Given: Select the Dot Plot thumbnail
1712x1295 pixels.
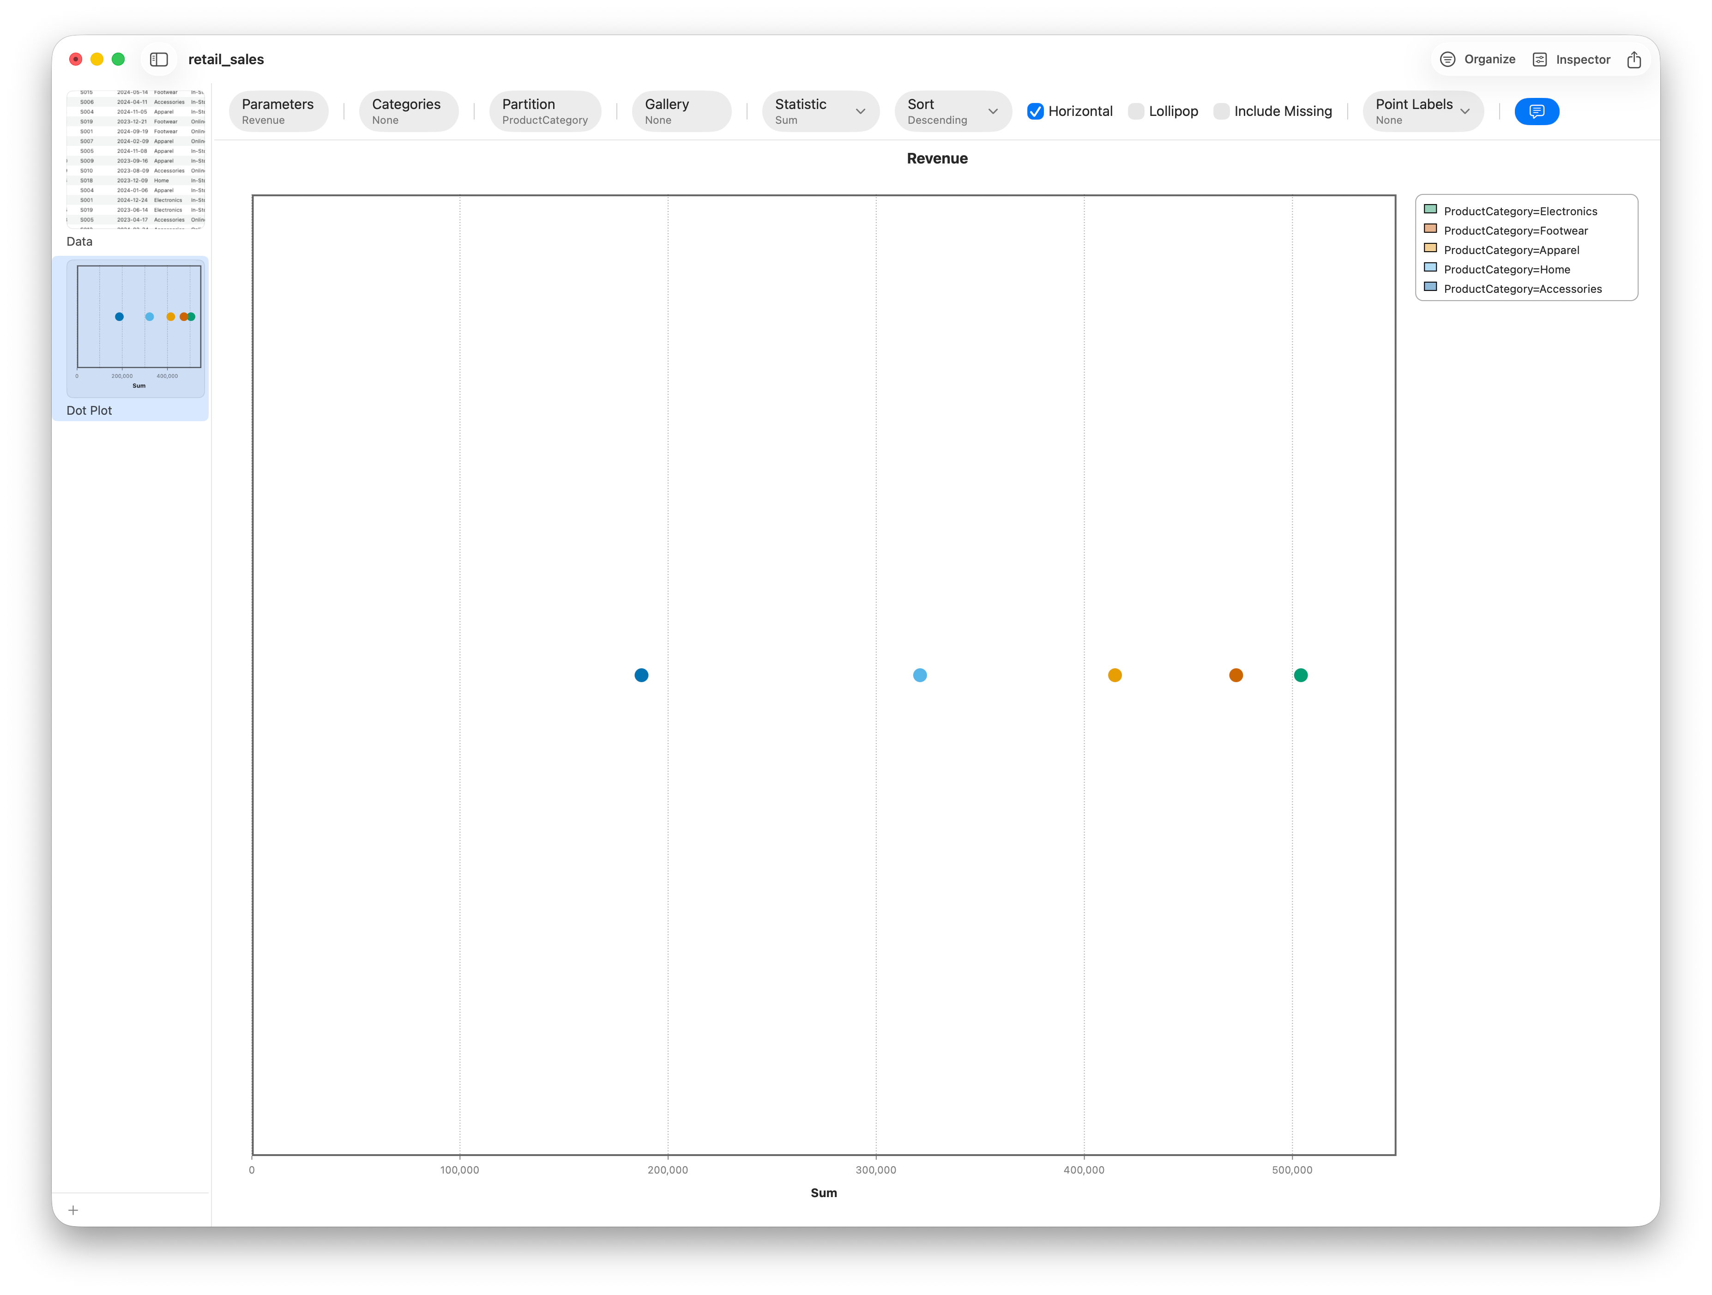Looking at the screenshot, I should [x=136, y=328].
